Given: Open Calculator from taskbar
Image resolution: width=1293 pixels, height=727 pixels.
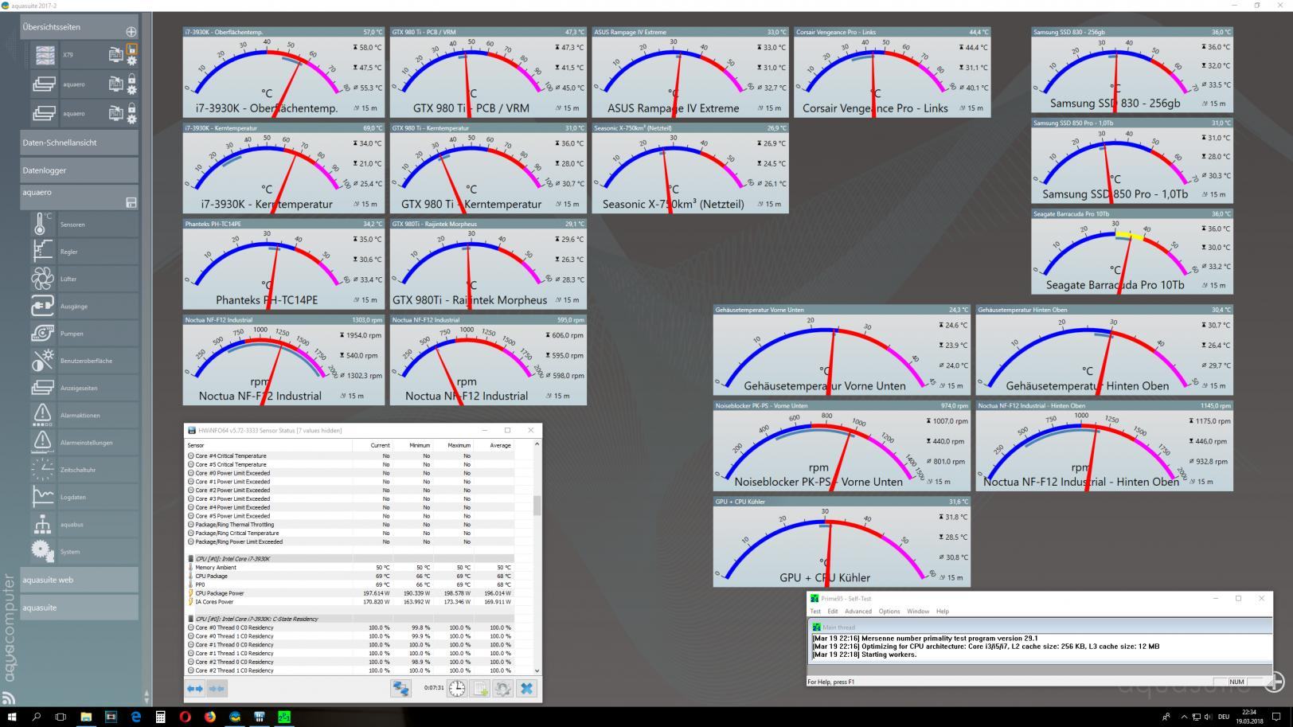Looking at the screenshot, I should pos(160,717).
